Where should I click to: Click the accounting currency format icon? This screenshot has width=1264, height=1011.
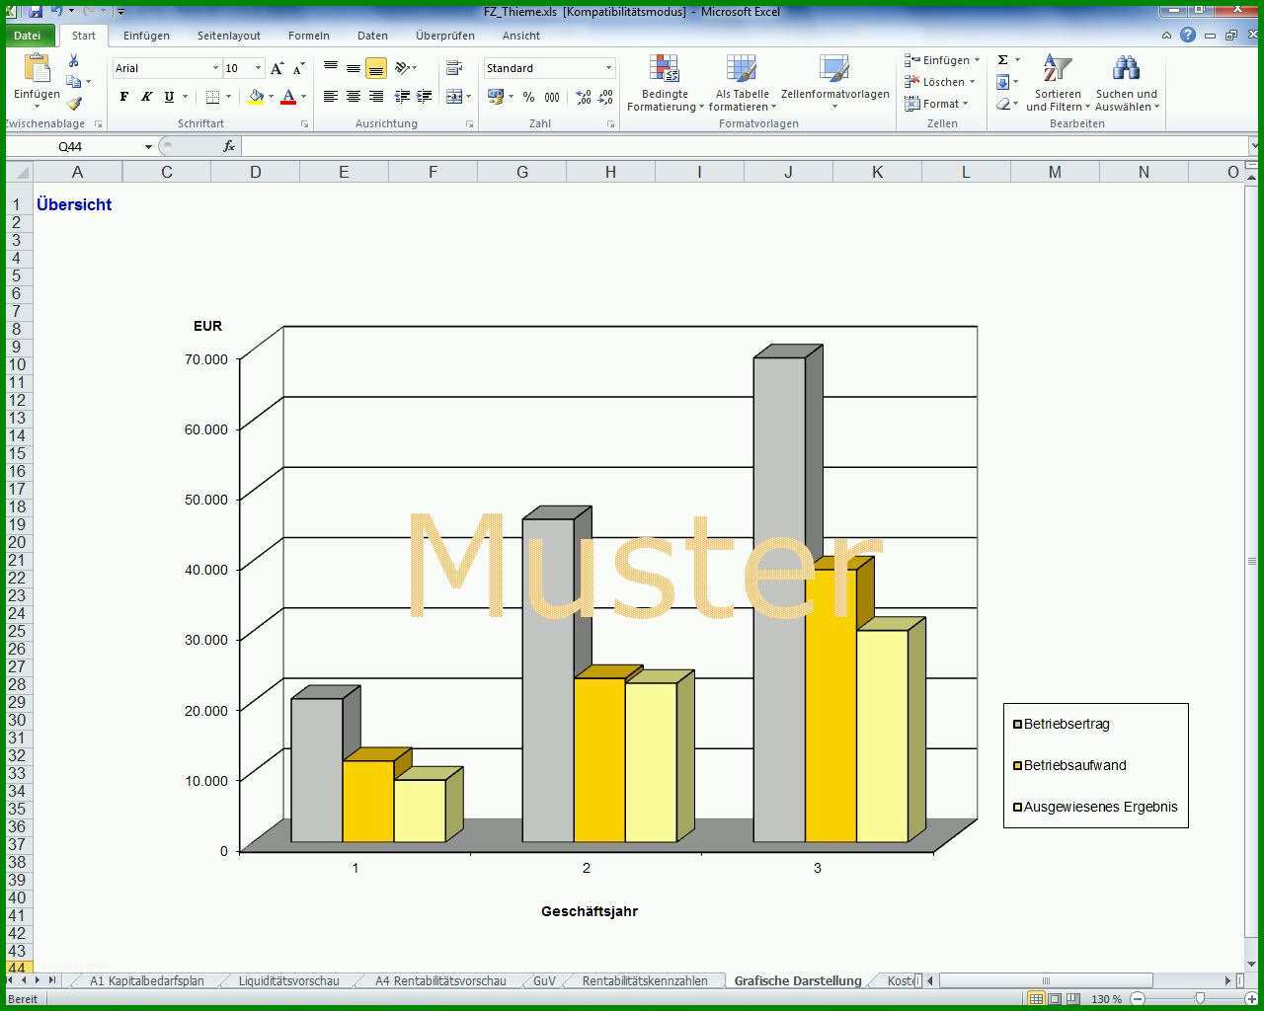(496, 97)
